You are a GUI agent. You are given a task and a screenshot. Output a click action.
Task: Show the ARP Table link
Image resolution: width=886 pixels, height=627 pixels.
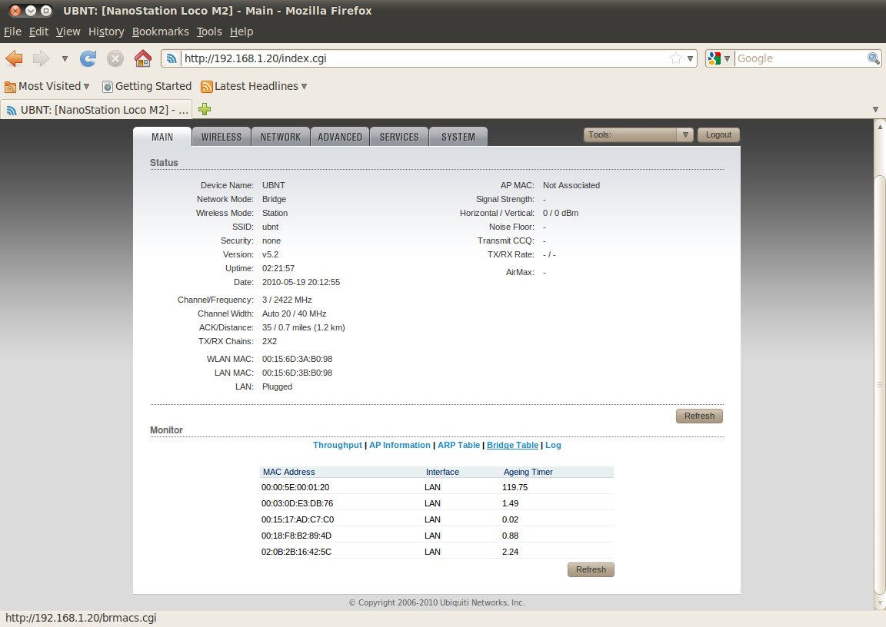point(458,445)
